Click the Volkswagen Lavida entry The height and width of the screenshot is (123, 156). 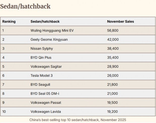[46, 112]
